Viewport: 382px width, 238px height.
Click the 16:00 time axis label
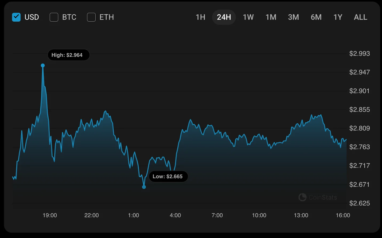(x=343, y=215)
